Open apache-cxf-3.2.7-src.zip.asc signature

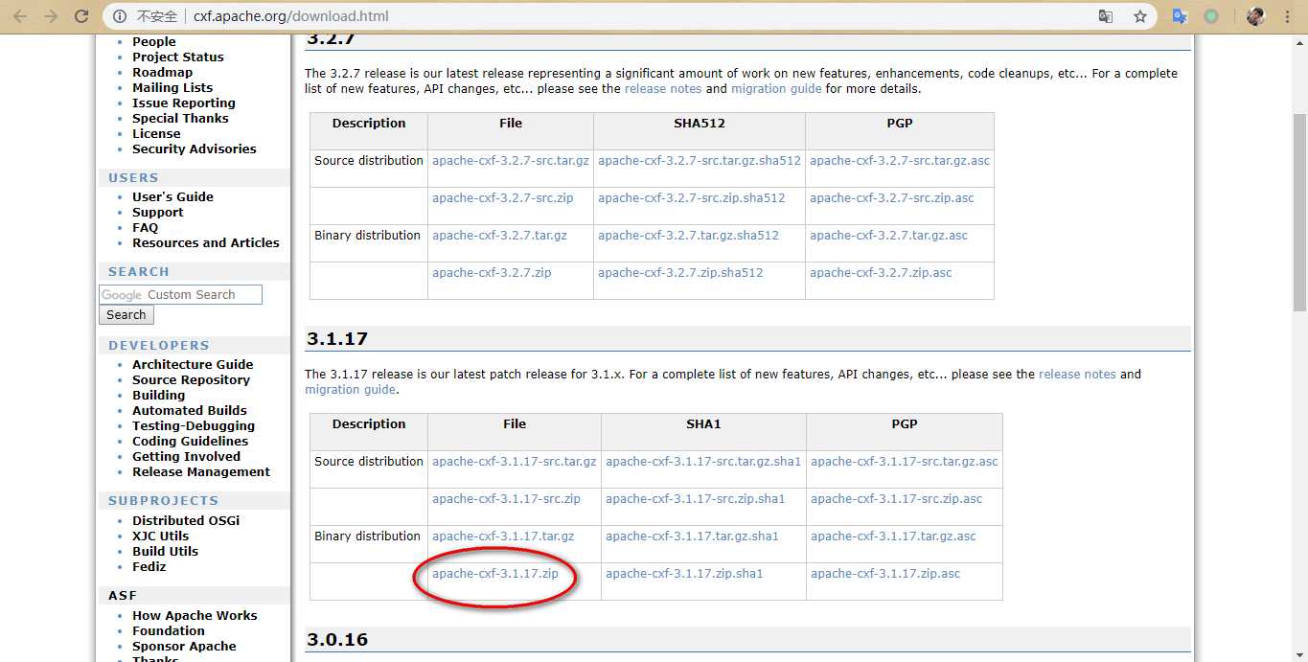pyautogui.click(x=892, y=197)
